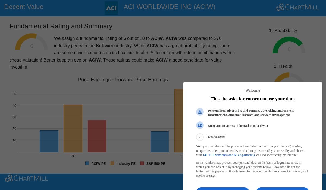Click the ACI company logo beside the title
The height and width of the screenshot is (190, 326).
111,8
